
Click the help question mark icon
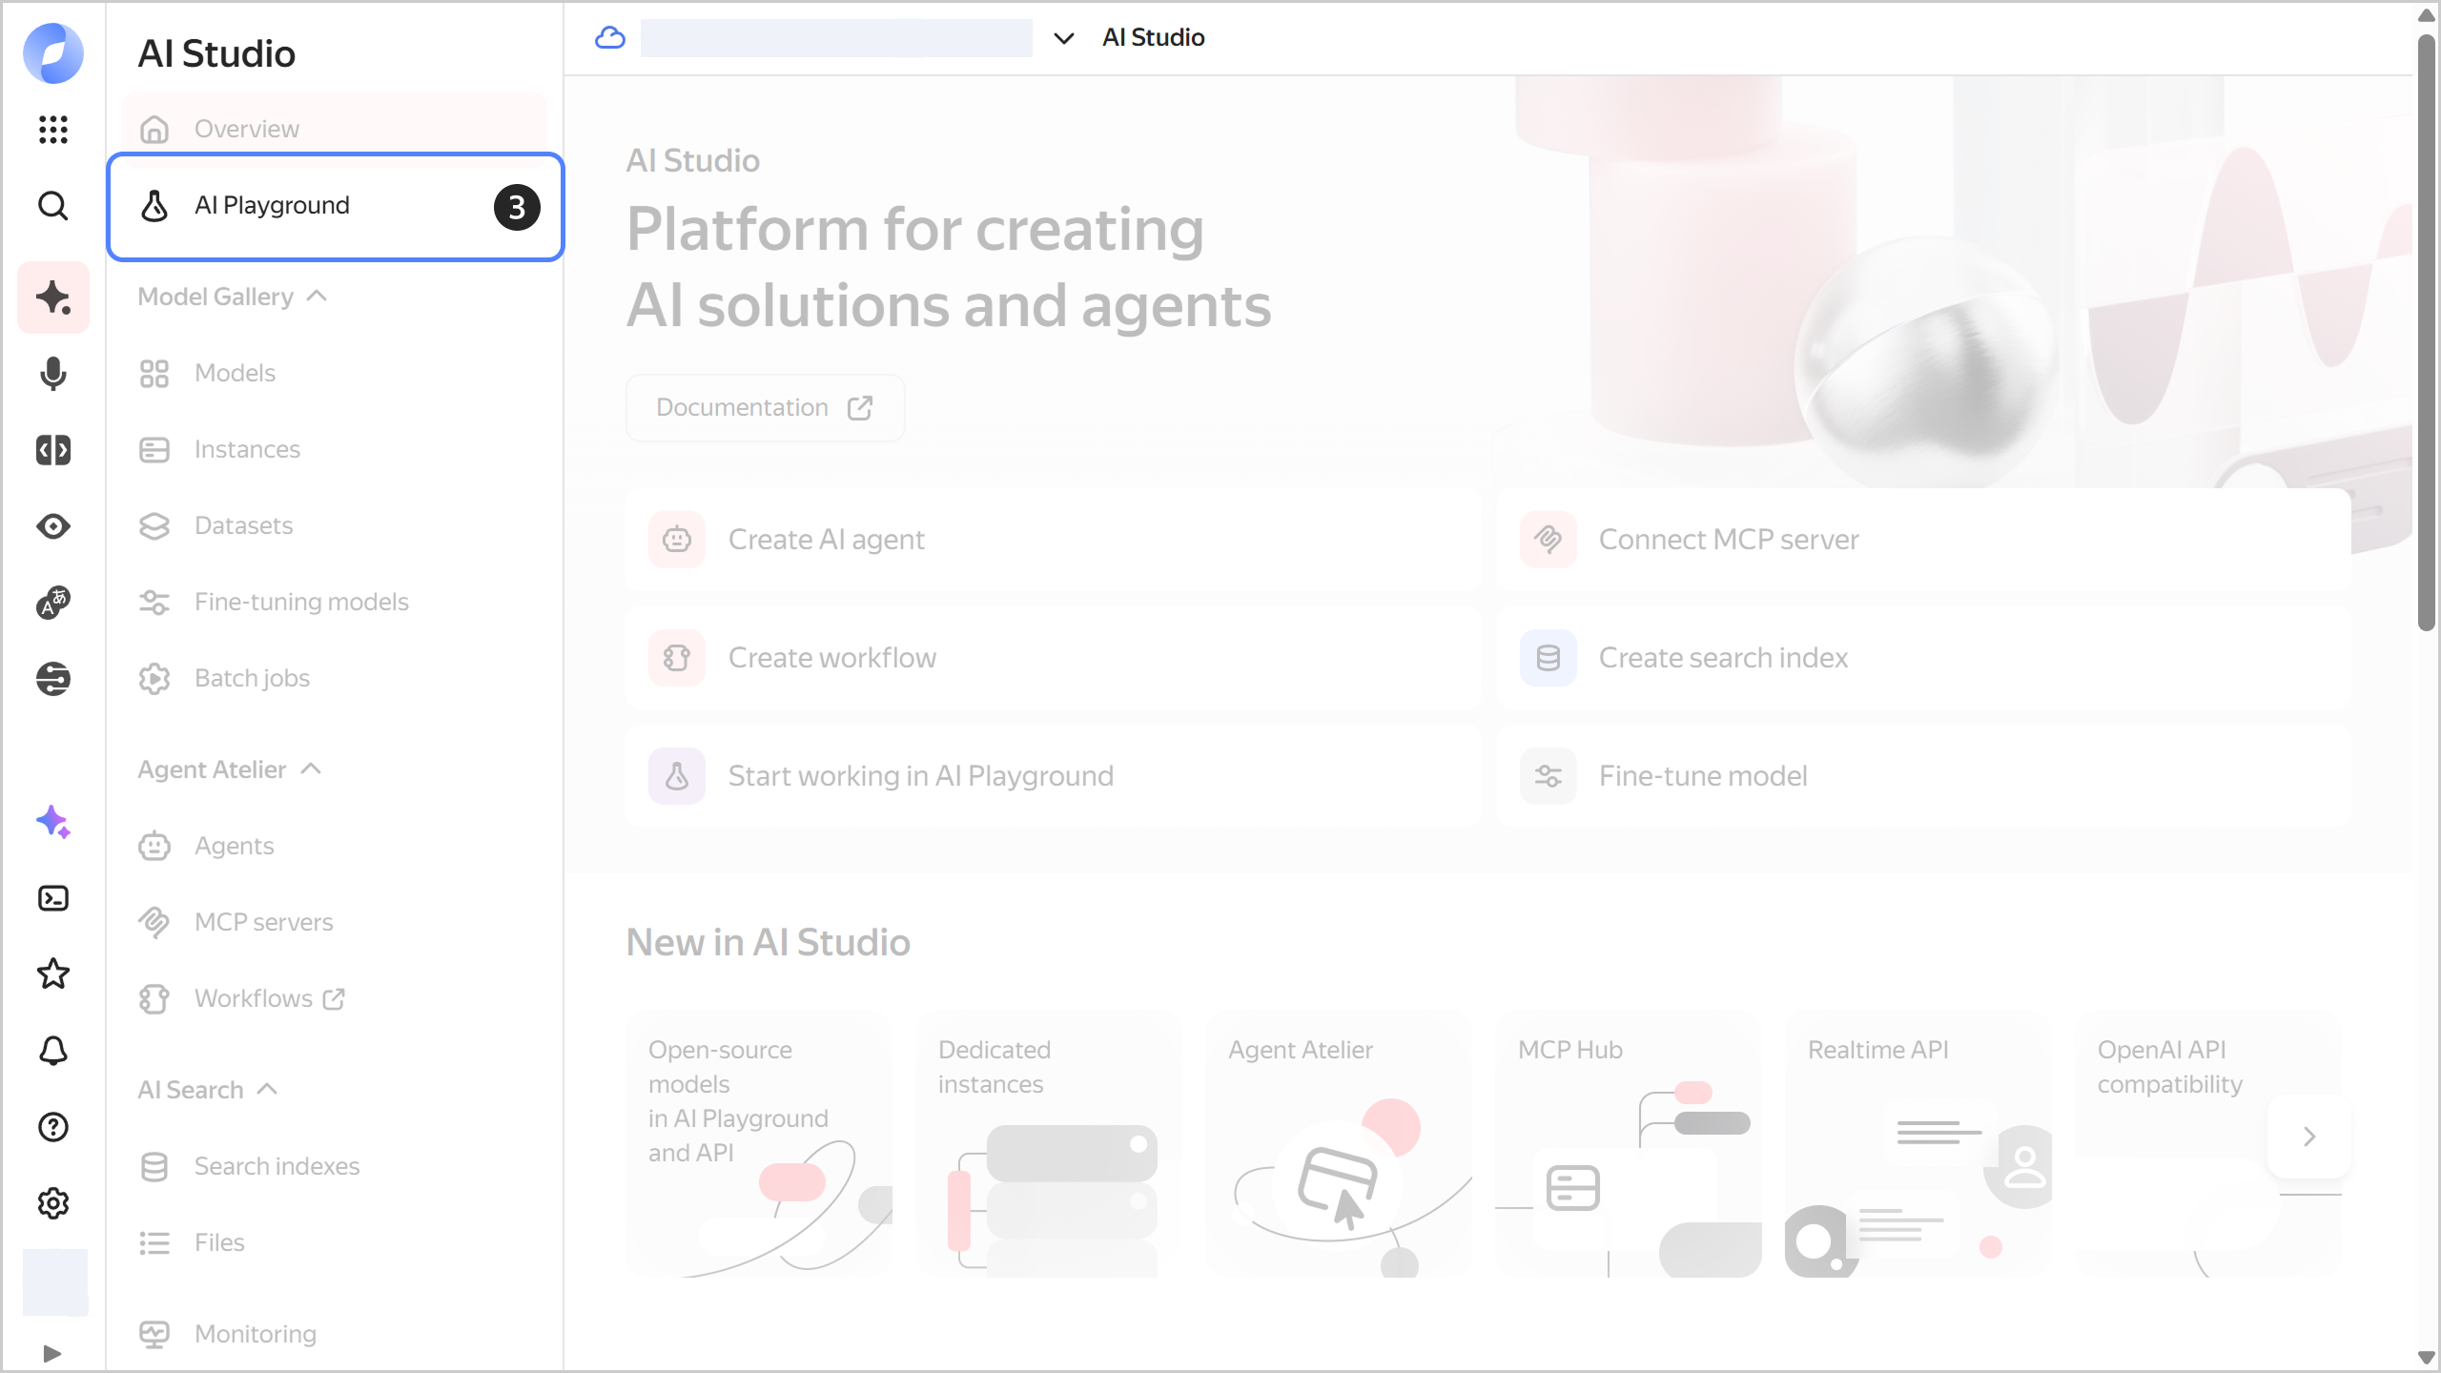(53, 1127)
